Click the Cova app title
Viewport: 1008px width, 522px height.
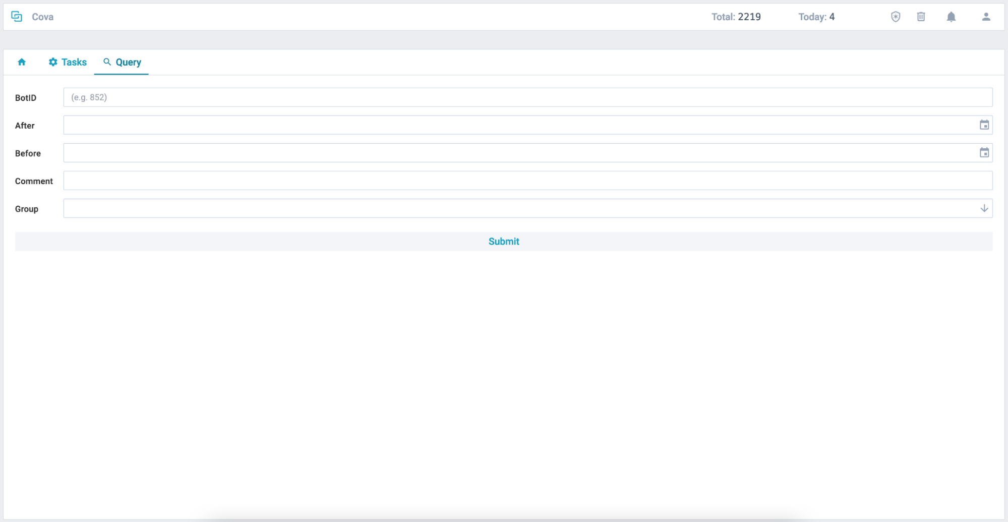42,17
